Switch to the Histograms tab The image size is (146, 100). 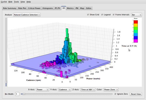tap(48, 8)
